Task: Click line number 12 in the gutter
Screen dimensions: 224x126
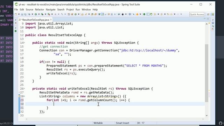Action: [22, 35]
